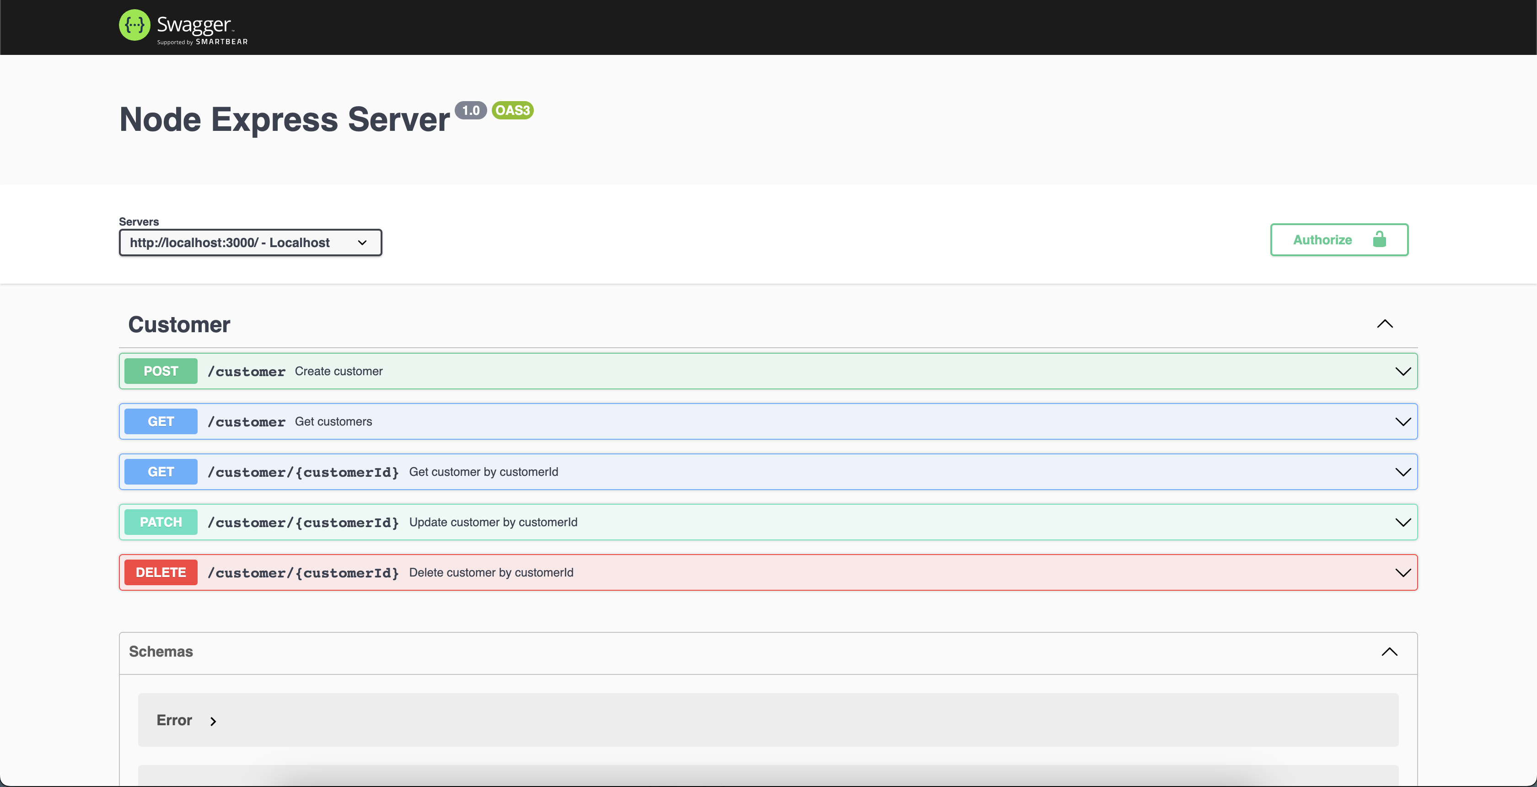1537x787 pixels.
Task: Click the POST method badge
Action: 161,371
